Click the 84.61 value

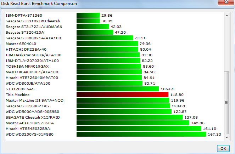(149, 78)
